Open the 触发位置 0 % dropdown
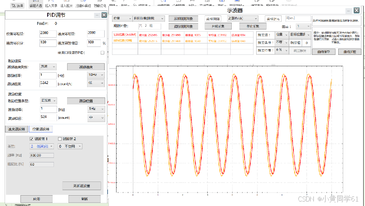The height and width of the screenshot is (206, 365). (282, 50)
